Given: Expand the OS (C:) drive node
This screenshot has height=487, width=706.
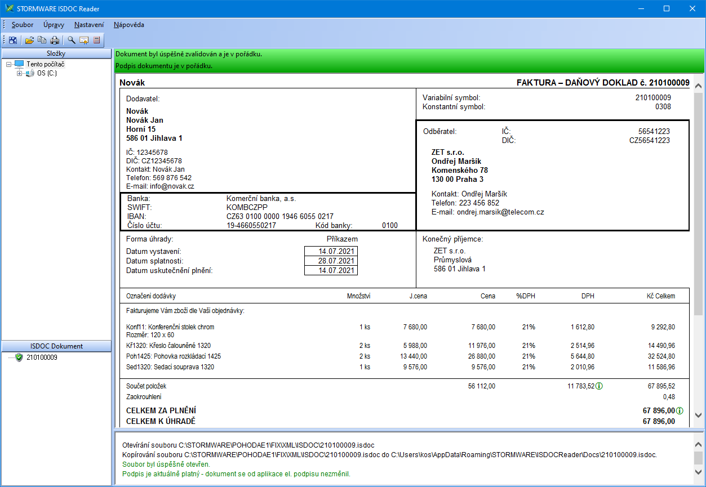Looking at the screenshot, I should pyautogui.click(x=20, y=73).
